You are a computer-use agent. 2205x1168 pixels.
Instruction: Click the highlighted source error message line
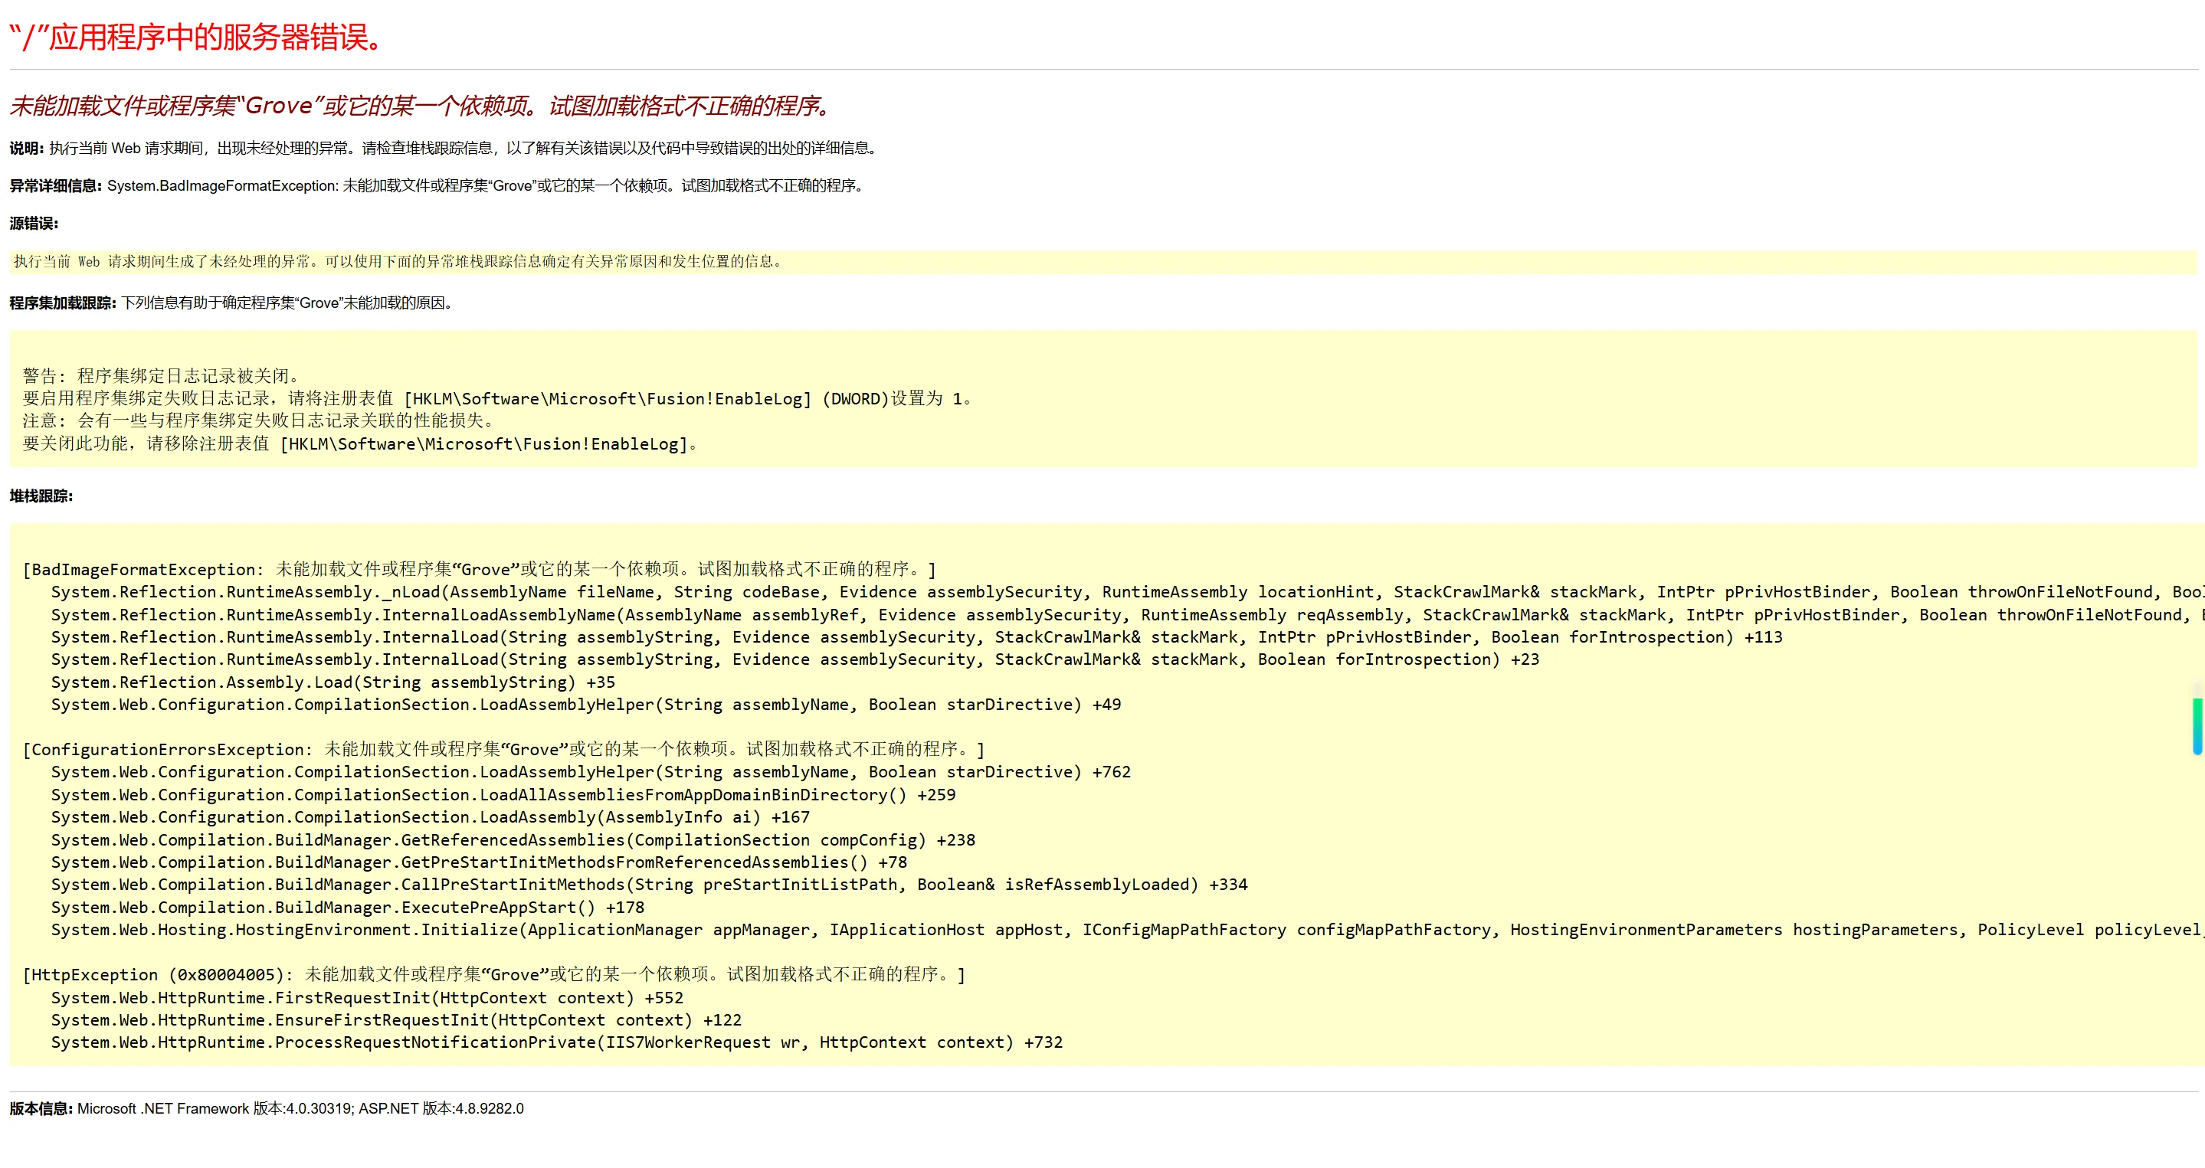398,262
